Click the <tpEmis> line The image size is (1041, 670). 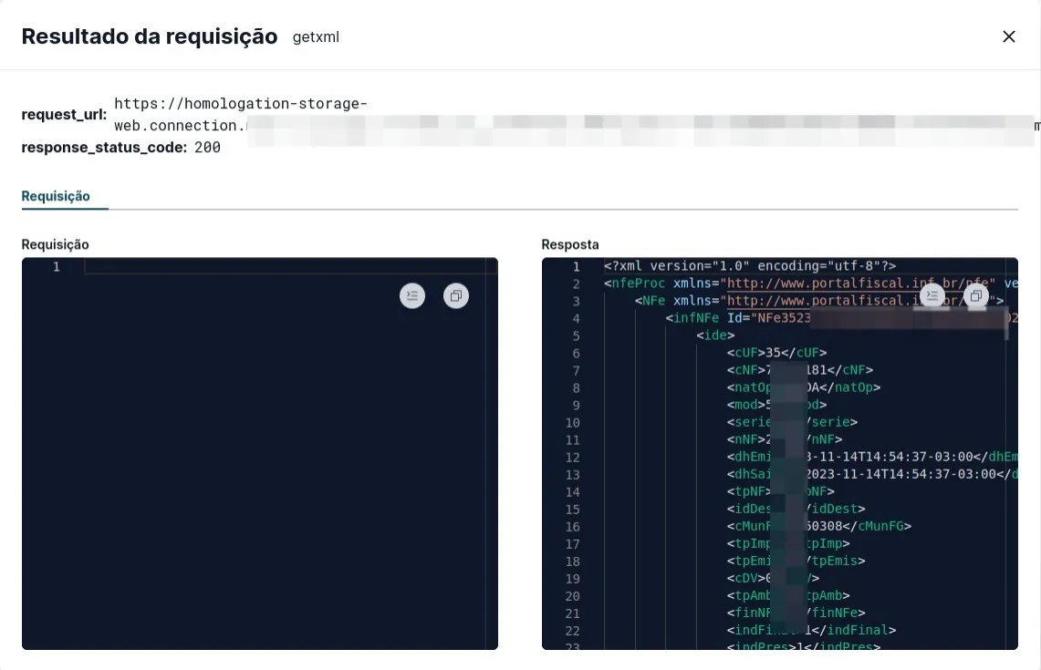(x=796, y=562)
